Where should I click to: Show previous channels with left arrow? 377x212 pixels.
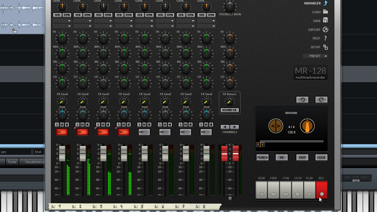(225, 127)
